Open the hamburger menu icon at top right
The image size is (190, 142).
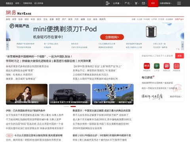click(x=179, y=3)
